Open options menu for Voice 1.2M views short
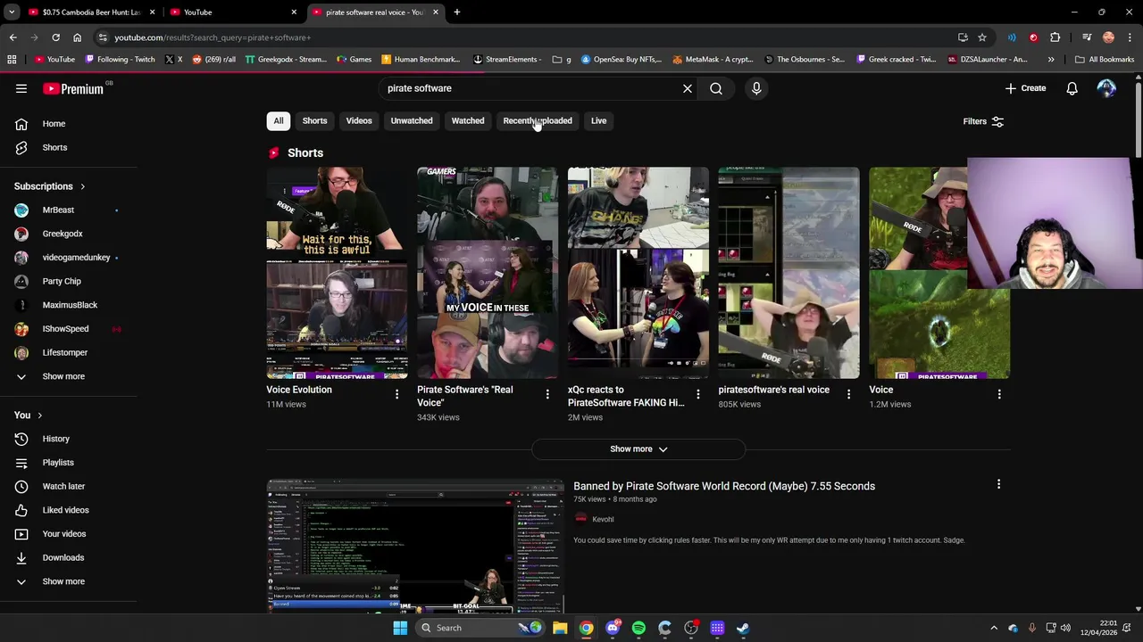1143x642 pixels. (x=999, y=394)
